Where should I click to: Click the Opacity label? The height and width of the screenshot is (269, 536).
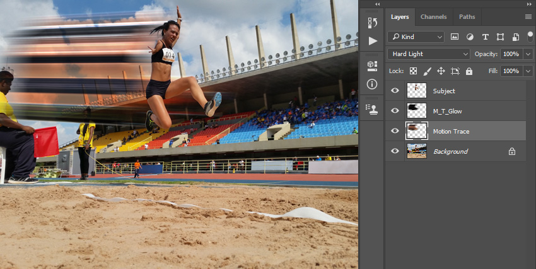(x=486, y=54)
